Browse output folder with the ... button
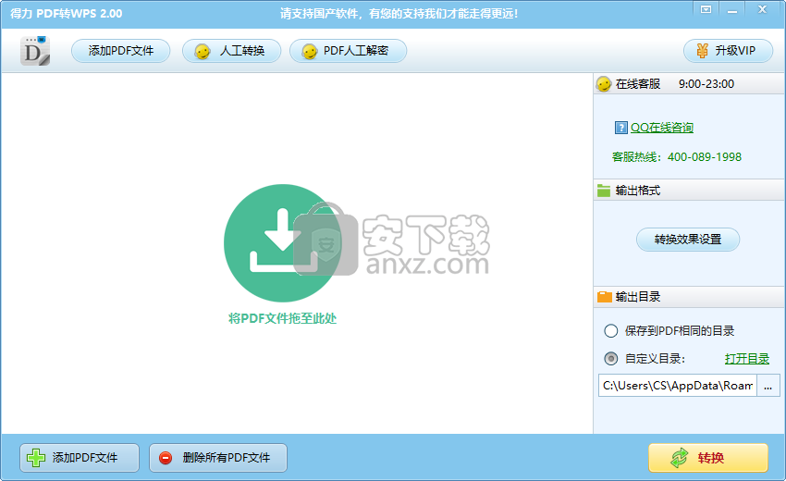 point(768,386)
